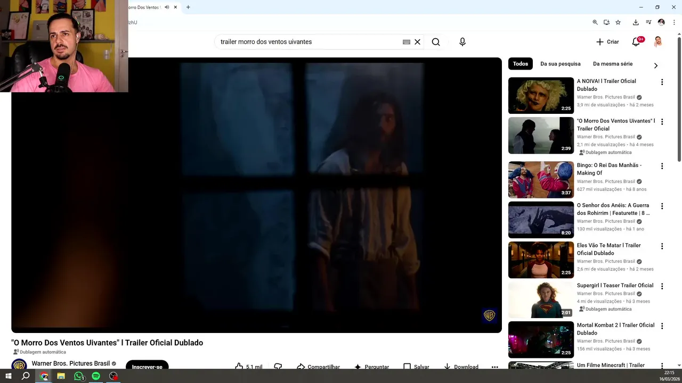Viewport: 682px width, 383px height.
Task: Open options for Um Filme Minecraft video
Action: 662,366
